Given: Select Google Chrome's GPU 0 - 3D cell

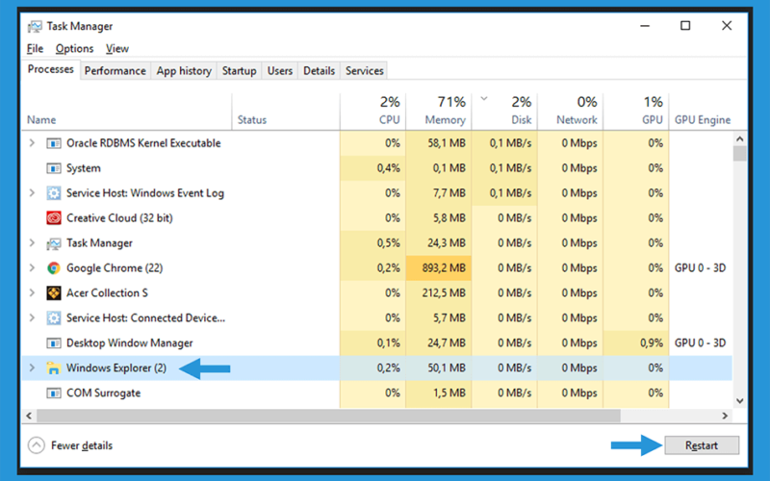Looking at the screenshot, I should pyautogui.click(x=701, y=268).
